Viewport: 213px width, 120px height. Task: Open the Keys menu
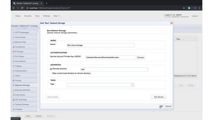point(37,16)
